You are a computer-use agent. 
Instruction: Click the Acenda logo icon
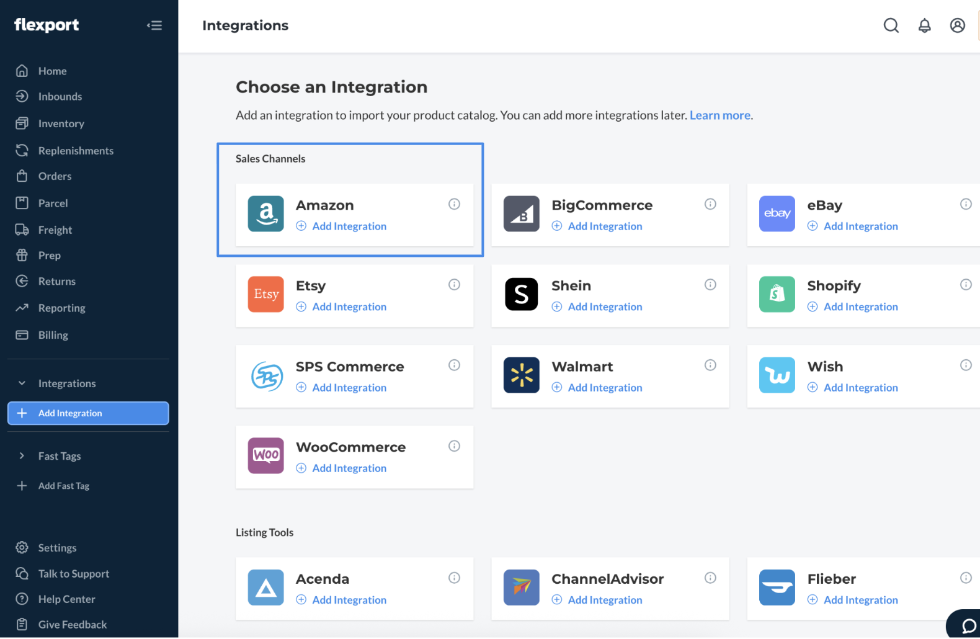point(266,588)
